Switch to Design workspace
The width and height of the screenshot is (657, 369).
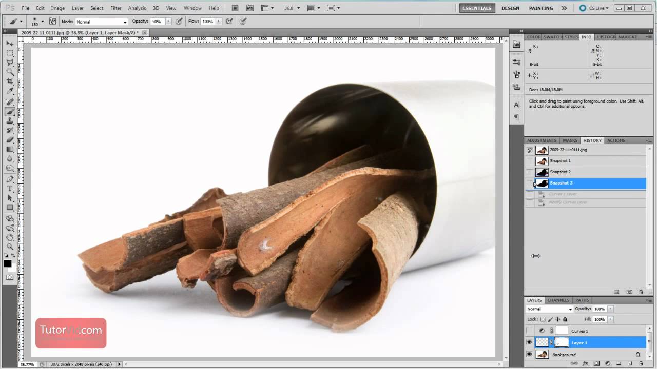(x=510, y=8)
